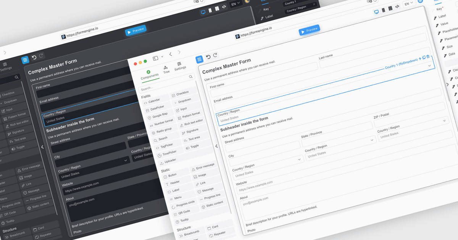Image resolution: width=458 pixels, height=240 pixels.
Task: Click the browser back arrow in light window
Action: tap(171, 54)
